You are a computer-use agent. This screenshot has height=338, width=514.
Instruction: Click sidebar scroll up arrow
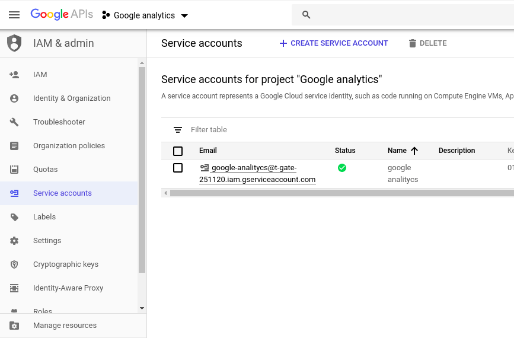coord(142,63)
